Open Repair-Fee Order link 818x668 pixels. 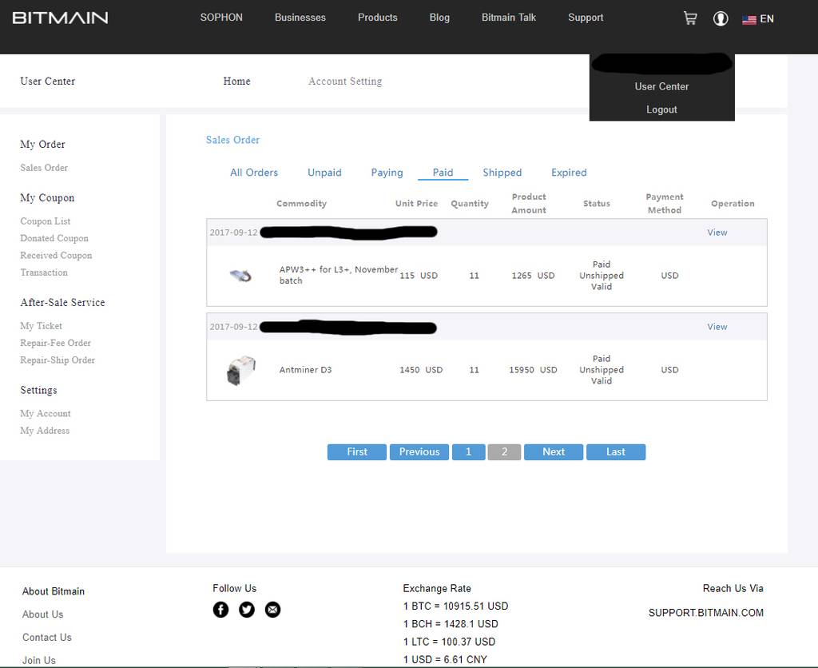[x=55, y=343]
